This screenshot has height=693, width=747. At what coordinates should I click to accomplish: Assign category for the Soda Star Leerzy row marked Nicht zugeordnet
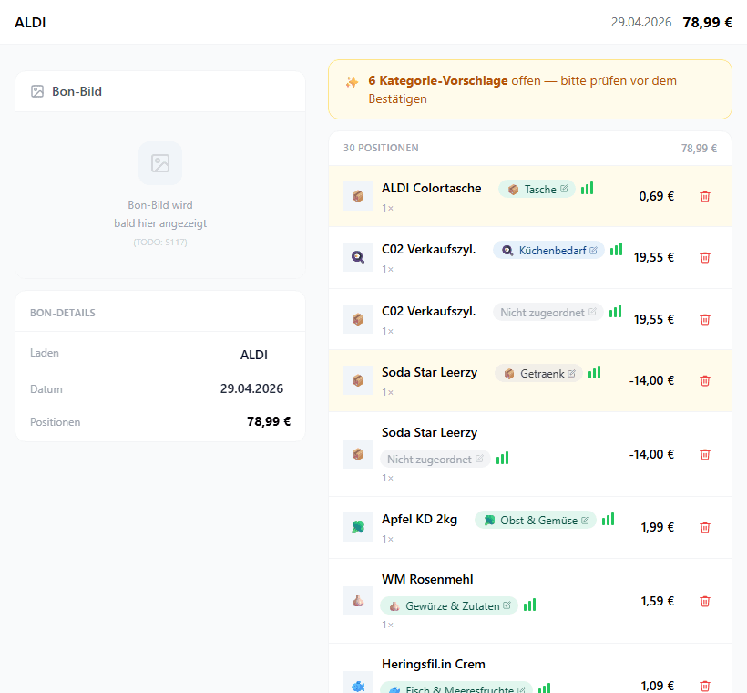pyautogui.click(x=435, y=460)
